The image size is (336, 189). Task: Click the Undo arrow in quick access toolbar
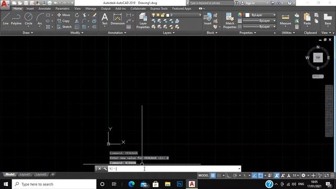[x=56, y=3]
